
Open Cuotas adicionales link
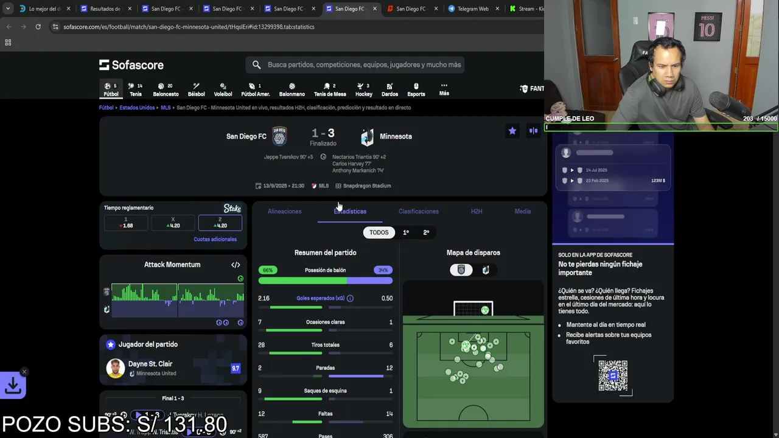point(215,239)
